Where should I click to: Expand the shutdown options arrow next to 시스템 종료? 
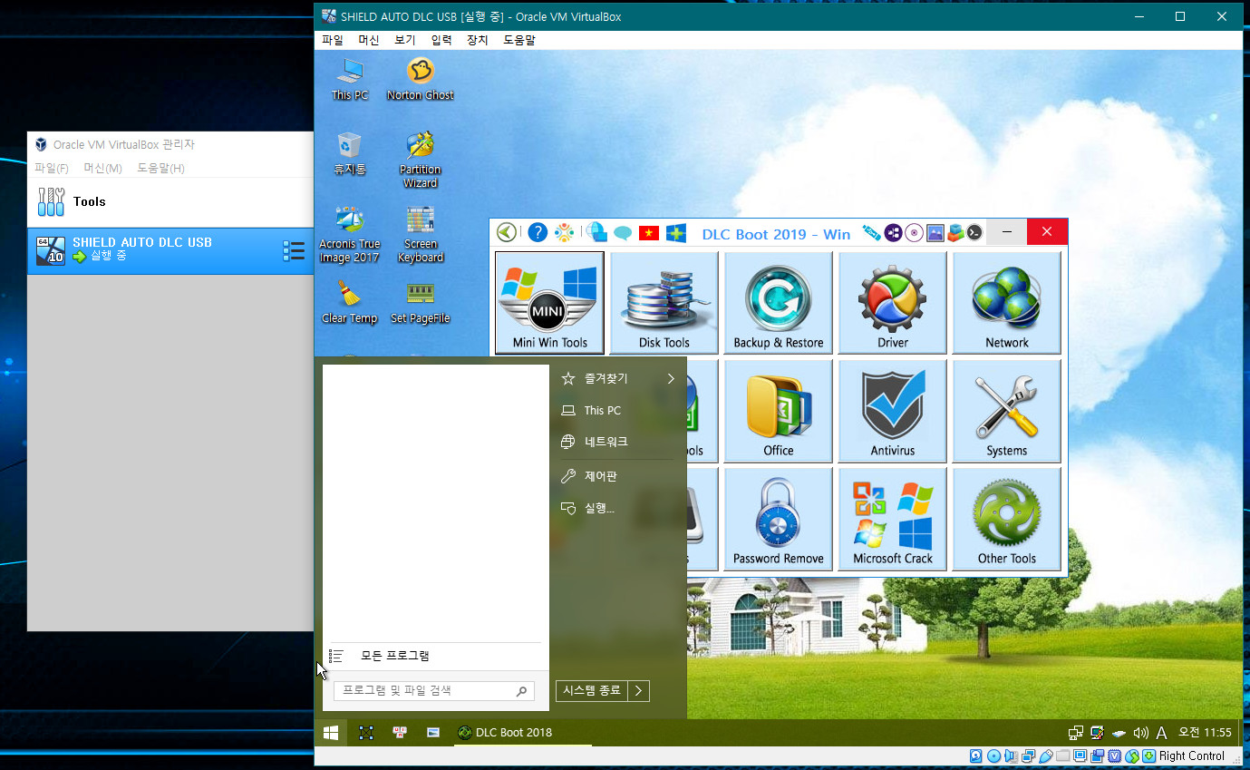pos(639,690)
